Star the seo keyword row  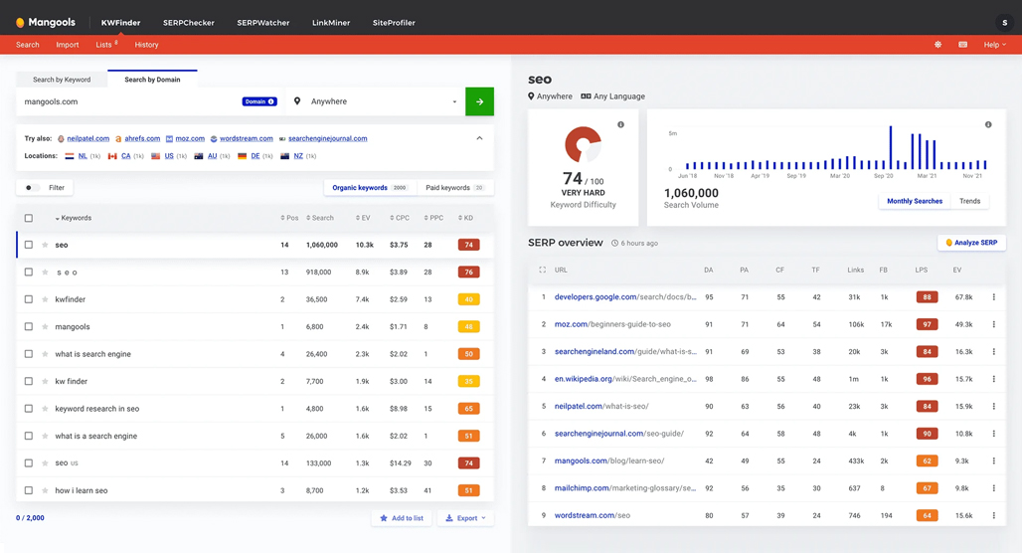[45, 245]
